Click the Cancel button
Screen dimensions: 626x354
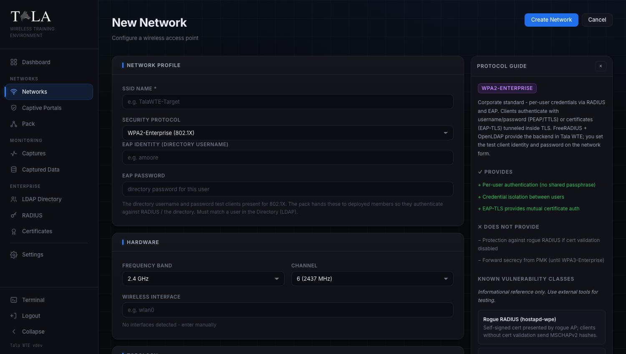[597, 20]
